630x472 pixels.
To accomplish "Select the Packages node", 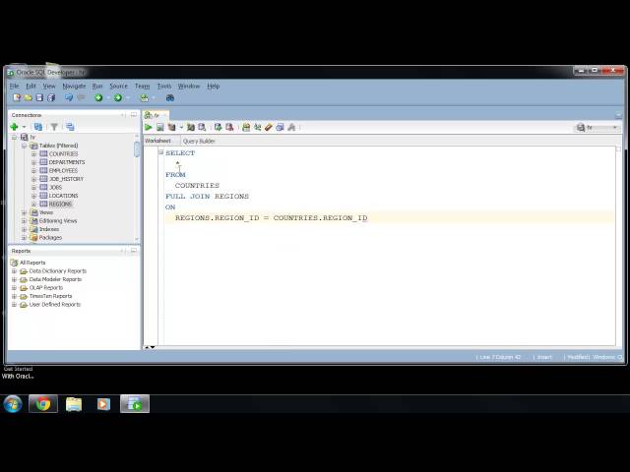I will coord(50,238).
